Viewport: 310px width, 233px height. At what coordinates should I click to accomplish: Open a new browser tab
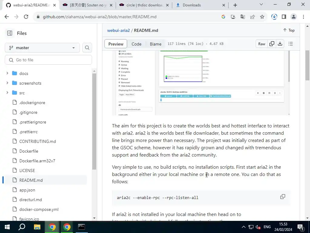click(x=235, y=5)
